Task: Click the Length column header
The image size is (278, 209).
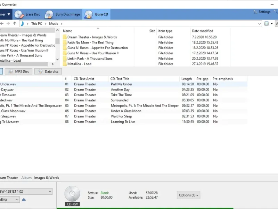Action: (x=187, y=79)
